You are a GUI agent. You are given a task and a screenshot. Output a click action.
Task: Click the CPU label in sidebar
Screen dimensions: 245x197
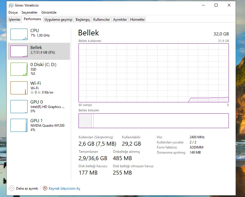click(x=35, y=30)
